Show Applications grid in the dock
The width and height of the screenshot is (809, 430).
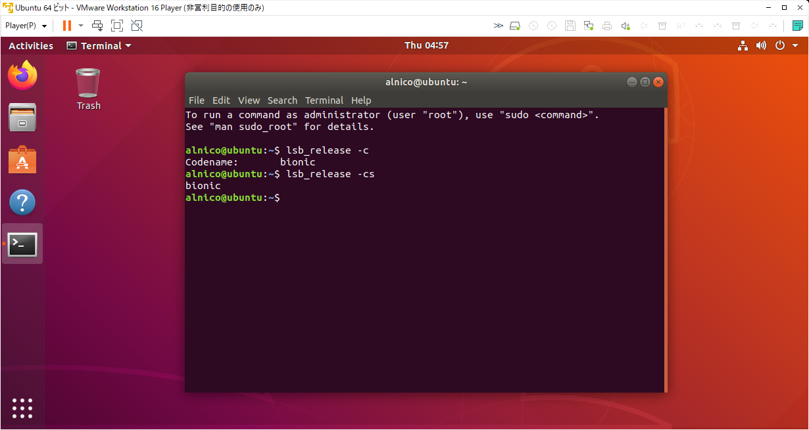pyautogui.click(x=22, y=408)
